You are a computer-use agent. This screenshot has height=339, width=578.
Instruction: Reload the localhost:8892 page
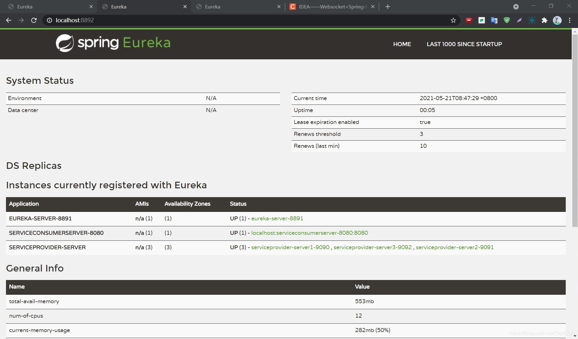pos(34,20)
